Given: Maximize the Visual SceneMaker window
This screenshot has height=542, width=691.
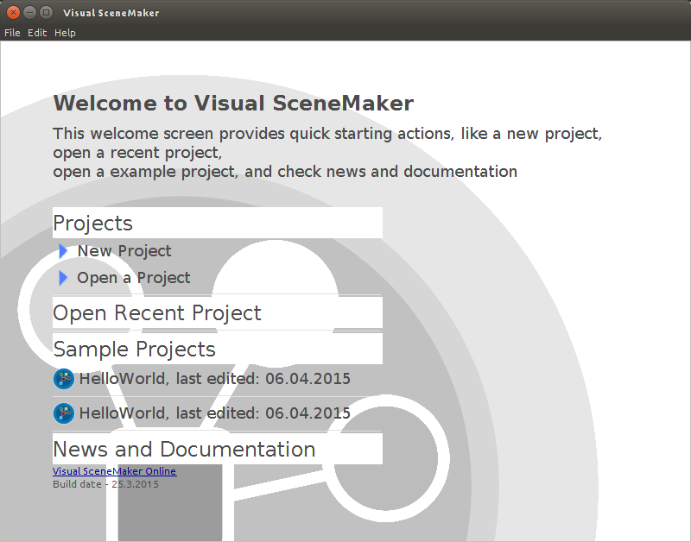Looking at the screenshot, I should [46, 12].
